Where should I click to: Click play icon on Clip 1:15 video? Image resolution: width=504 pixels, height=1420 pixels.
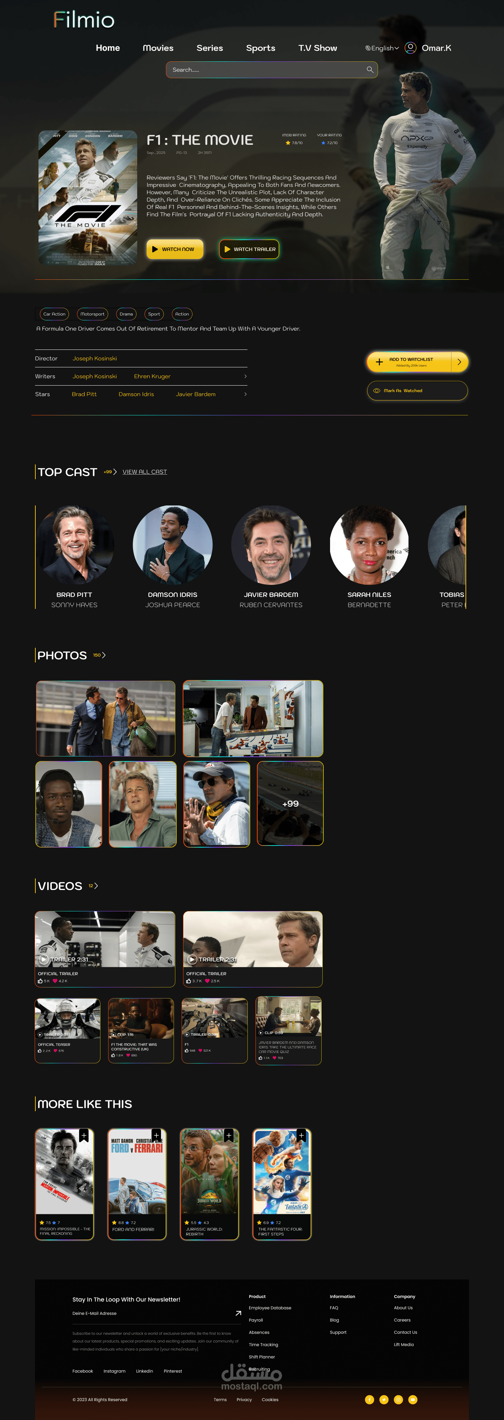113,1035
